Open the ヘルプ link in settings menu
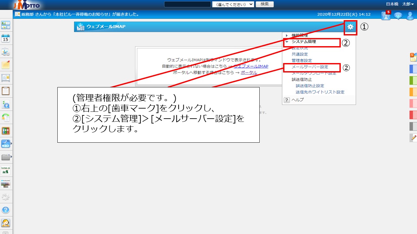Screen dimensions: 417x234 pyautogui.click(x=297, y=100)
